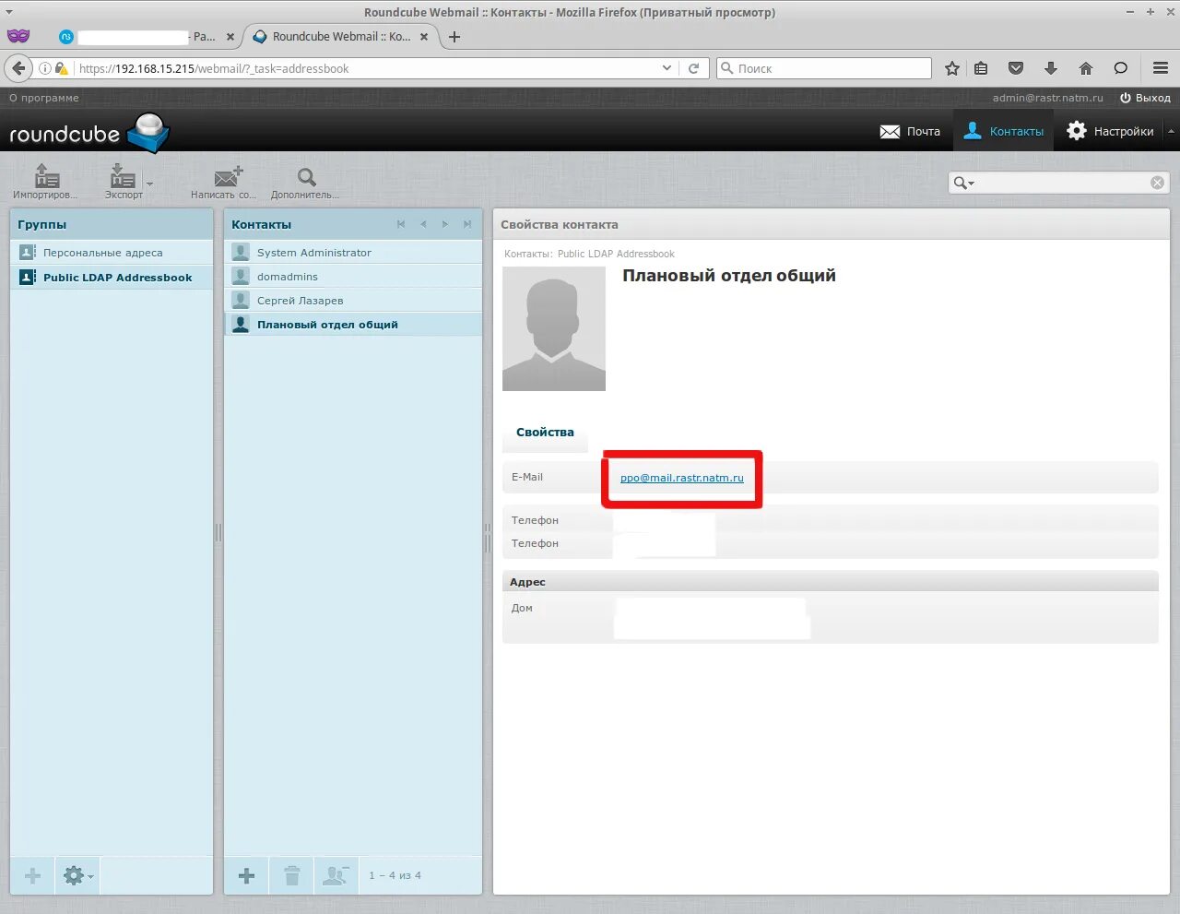1180x914 pixels.
Task: Jump to the first contacts page
Action: point(401,224)
